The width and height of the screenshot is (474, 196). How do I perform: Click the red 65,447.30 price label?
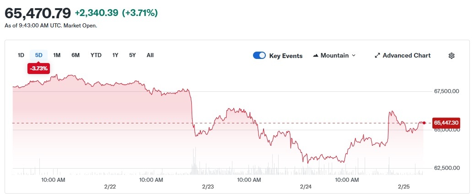446,122
